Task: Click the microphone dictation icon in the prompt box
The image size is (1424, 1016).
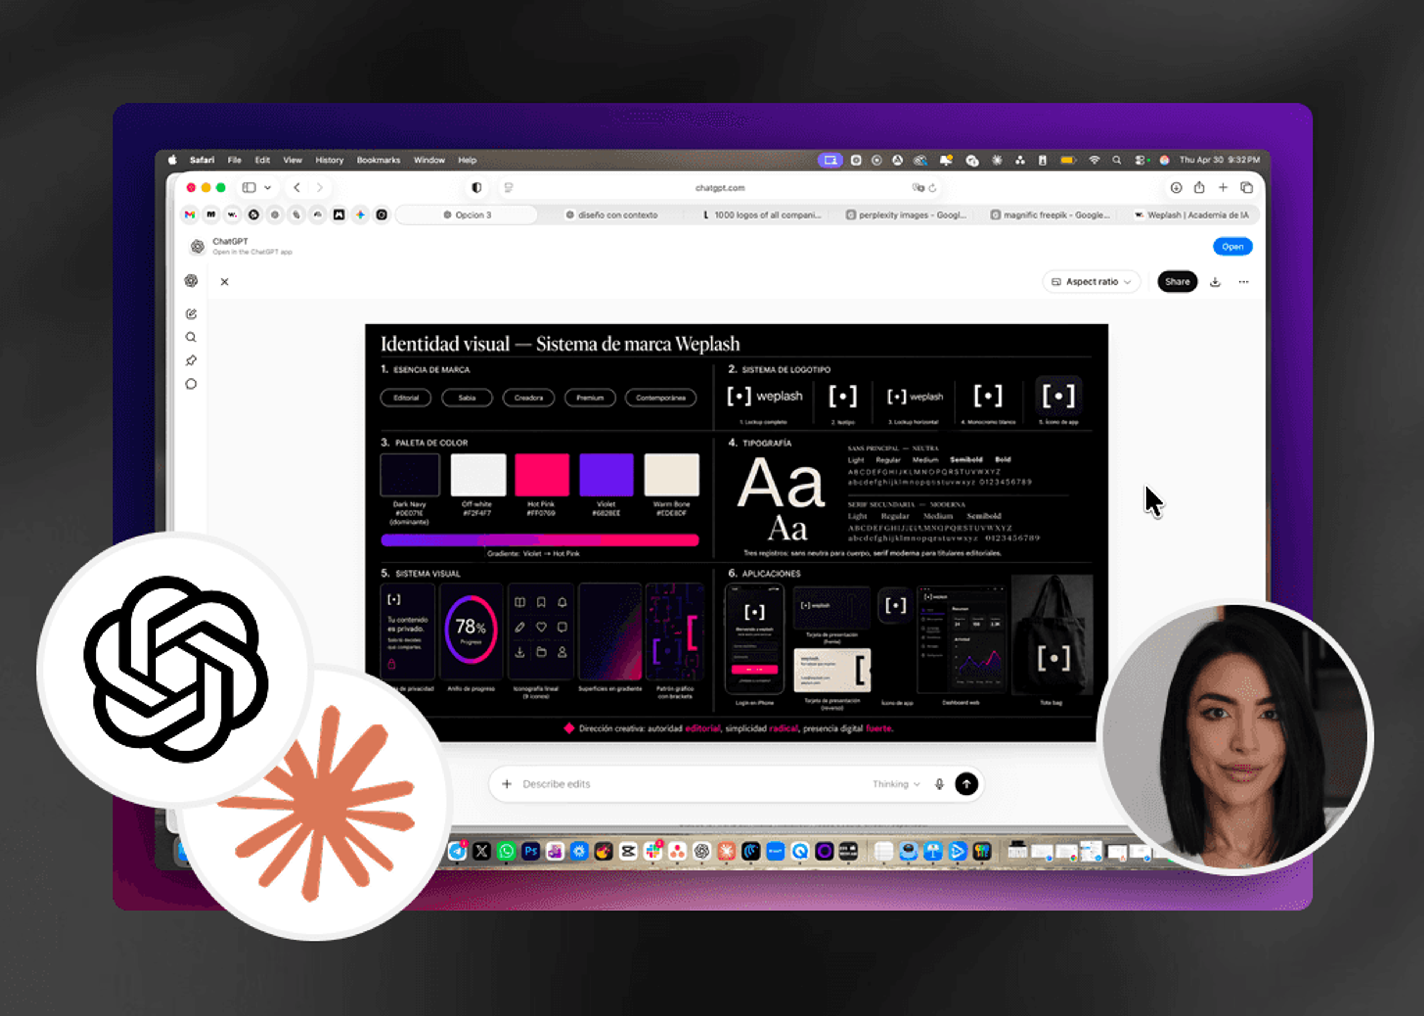Action: click(939, 784)
